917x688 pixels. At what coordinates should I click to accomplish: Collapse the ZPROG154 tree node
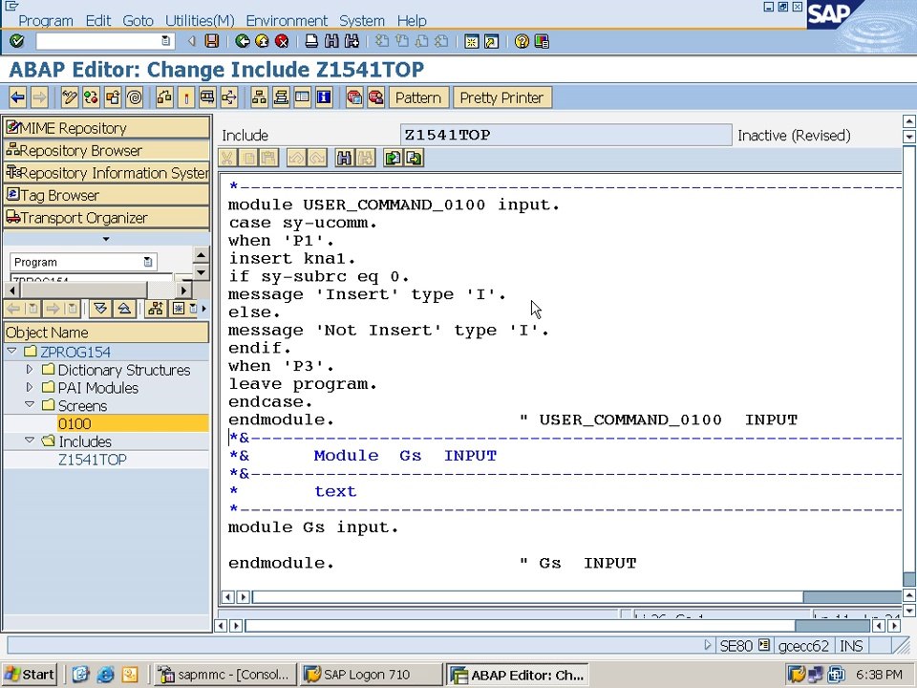11,351
